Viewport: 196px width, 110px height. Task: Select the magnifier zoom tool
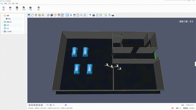(x=81, y=15)
